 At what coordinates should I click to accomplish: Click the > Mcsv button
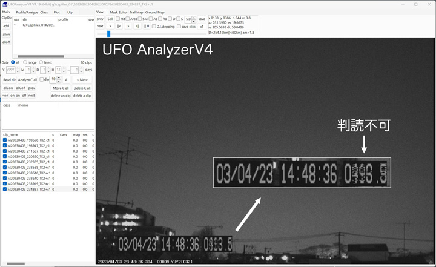[82, 80]
